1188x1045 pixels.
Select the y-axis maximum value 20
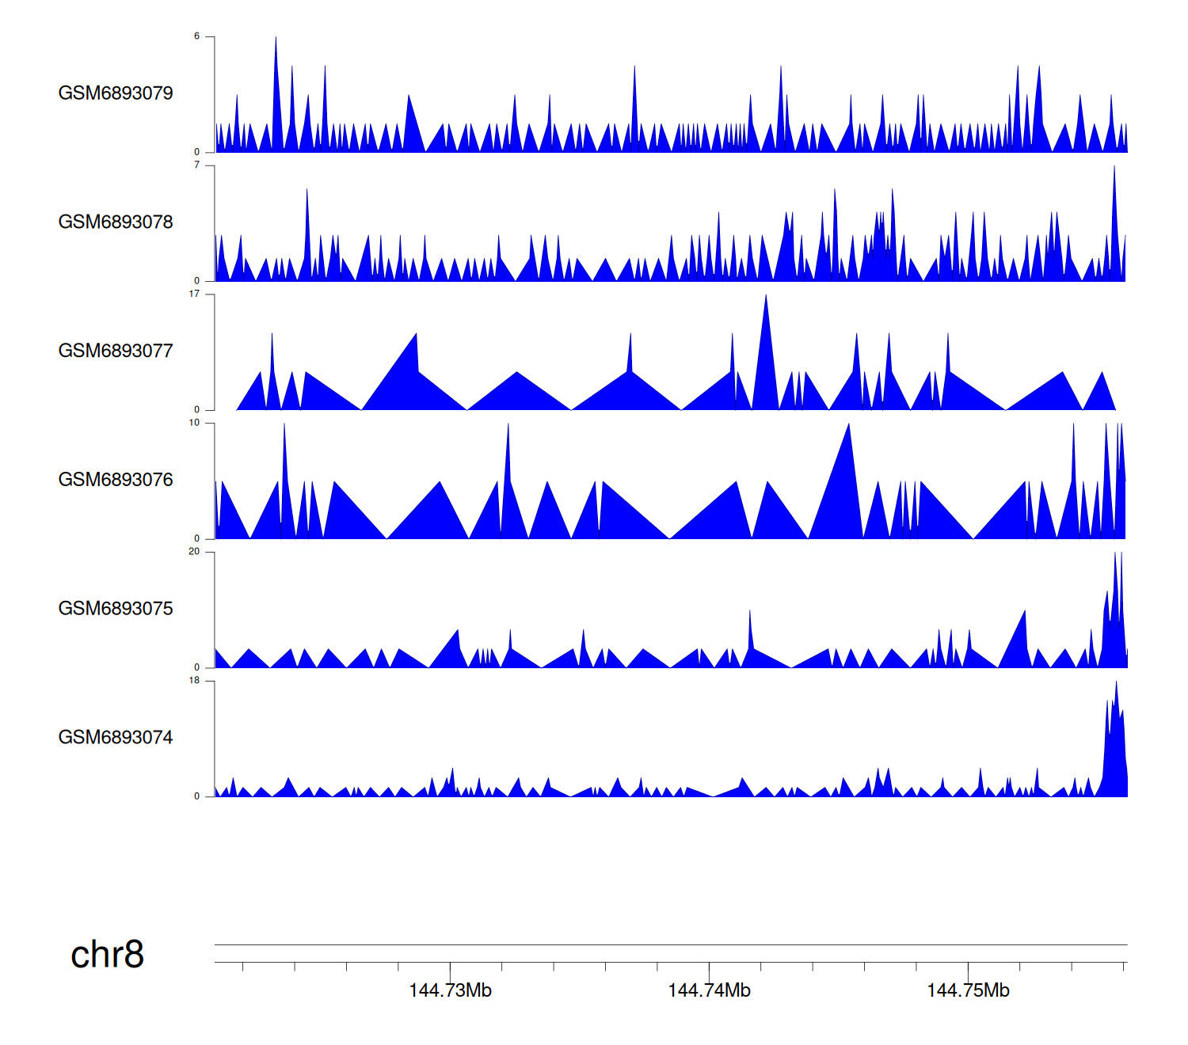[194, 552]
